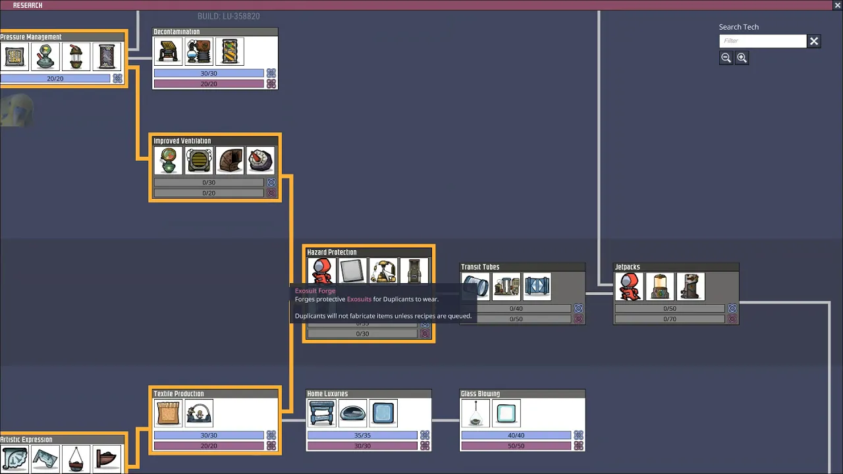
Task: Select the yellow slatted vent icon in Improved Ventilation
Action: (199, 161)
